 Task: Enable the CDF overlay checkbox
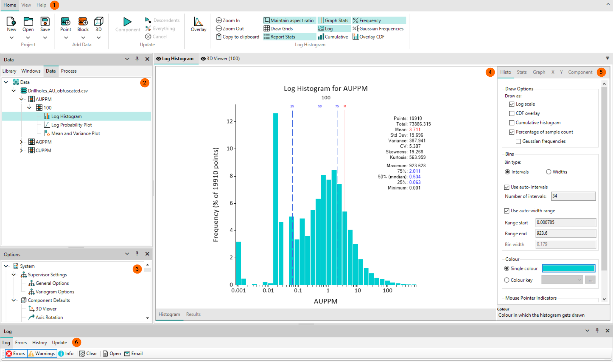tap(512, 113)
